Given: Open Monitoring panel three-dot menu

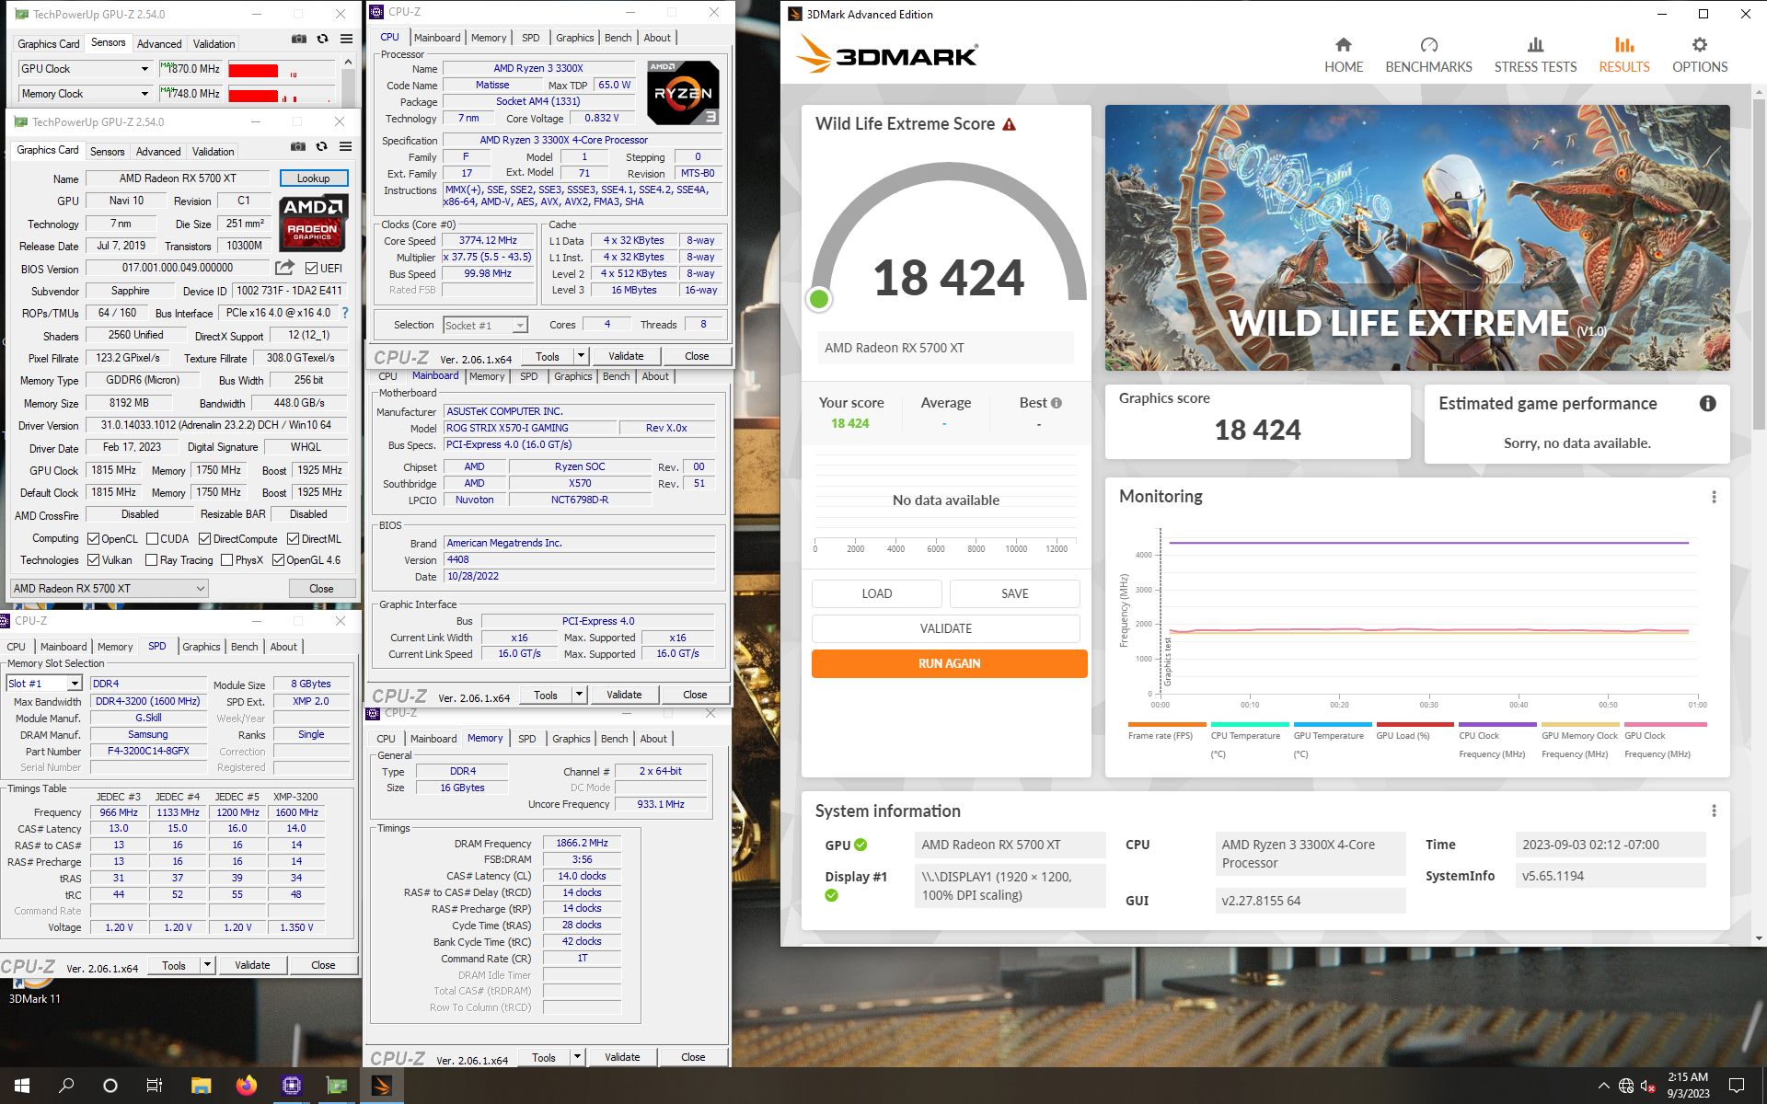Looking at the screenshot, I should click(1714, 497).
